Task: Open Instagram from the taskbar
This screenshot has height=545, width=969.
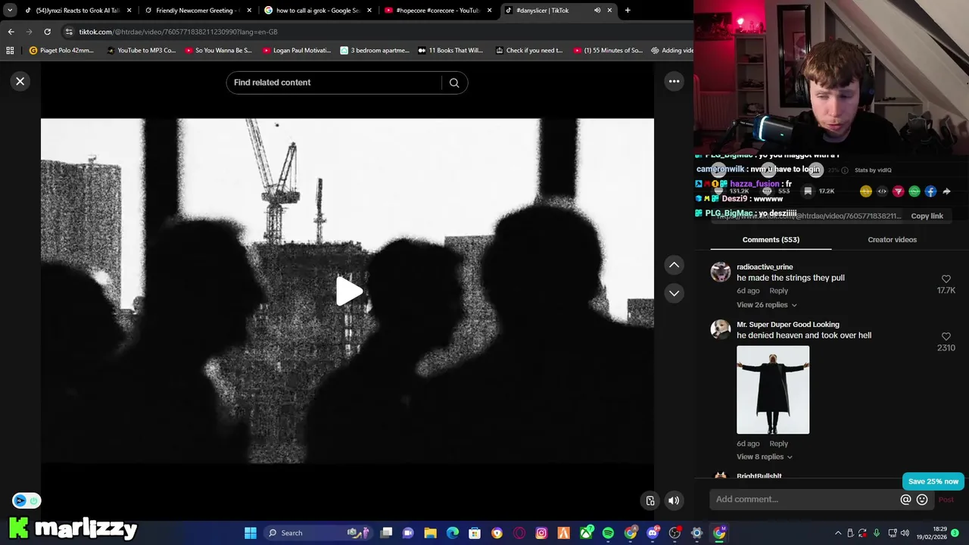Action: (x=541, y=533)
